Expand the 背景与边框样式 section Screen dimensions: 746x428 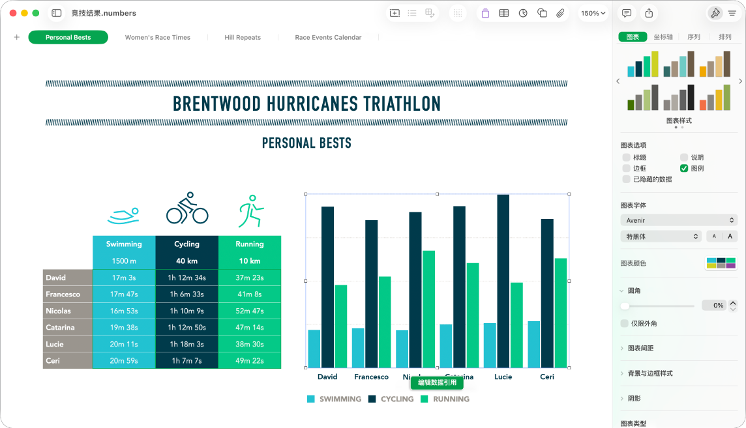[622, 373]
